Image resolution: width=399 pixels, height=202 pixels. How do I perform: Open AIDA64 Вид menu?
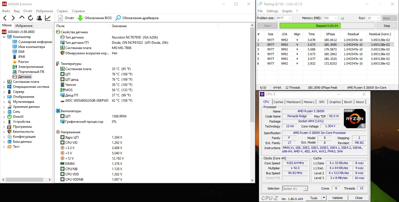[17, 11]
